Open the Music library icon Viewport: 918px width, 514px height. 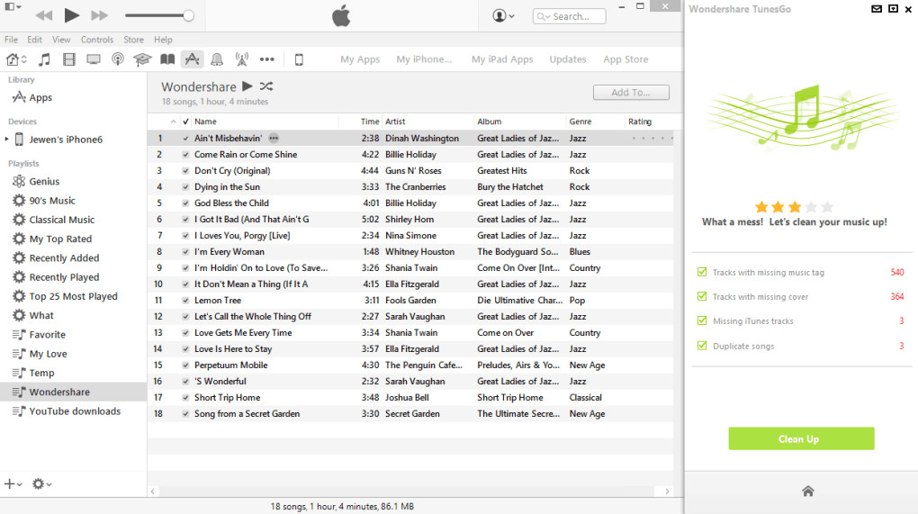click(x=44, y=59)
